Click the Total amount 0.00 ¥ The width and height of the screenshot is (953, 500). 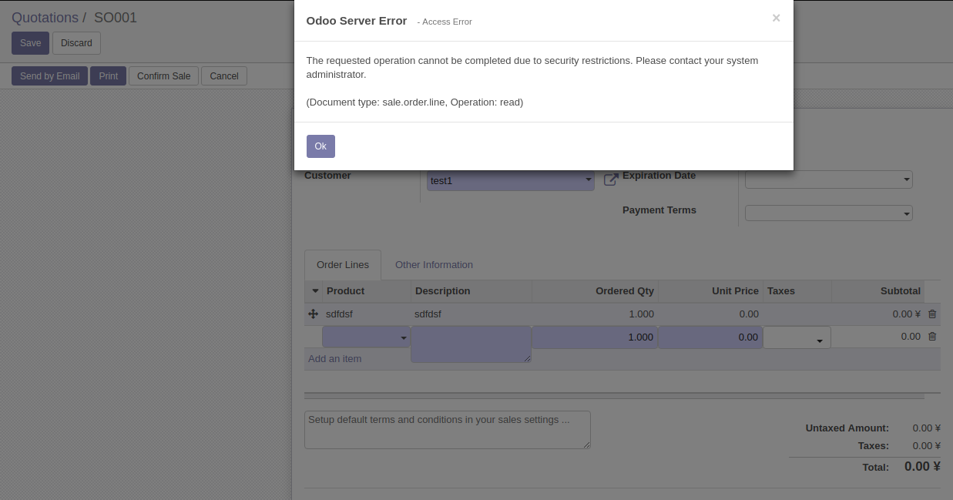coord(922,467)
